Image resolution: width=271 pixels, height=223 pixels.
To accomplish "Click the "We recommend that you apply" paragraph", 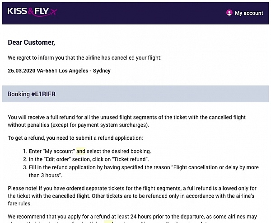I will point(132,218).
